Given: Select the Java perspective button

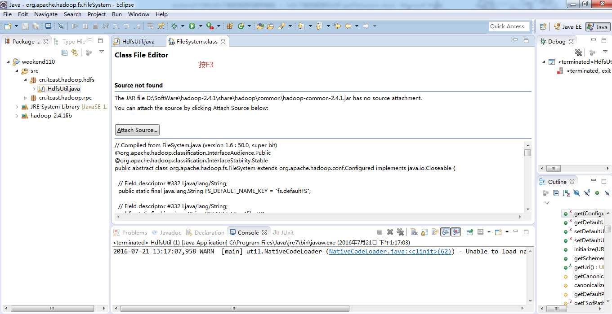Looking at the screenshot, I should click(598, 26).
